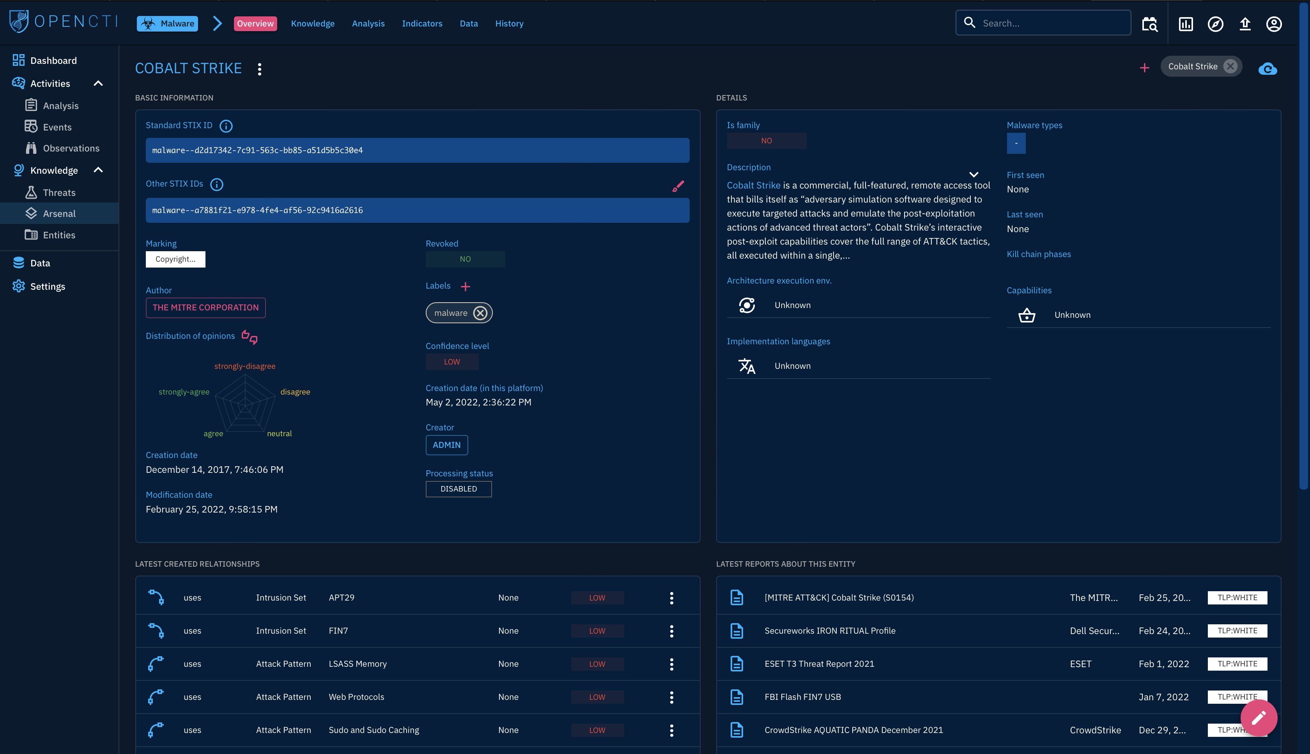Click the Architecture execution env. icon
The width and height of the screenshot is (1310, 754).
click(x=747, y=306)
